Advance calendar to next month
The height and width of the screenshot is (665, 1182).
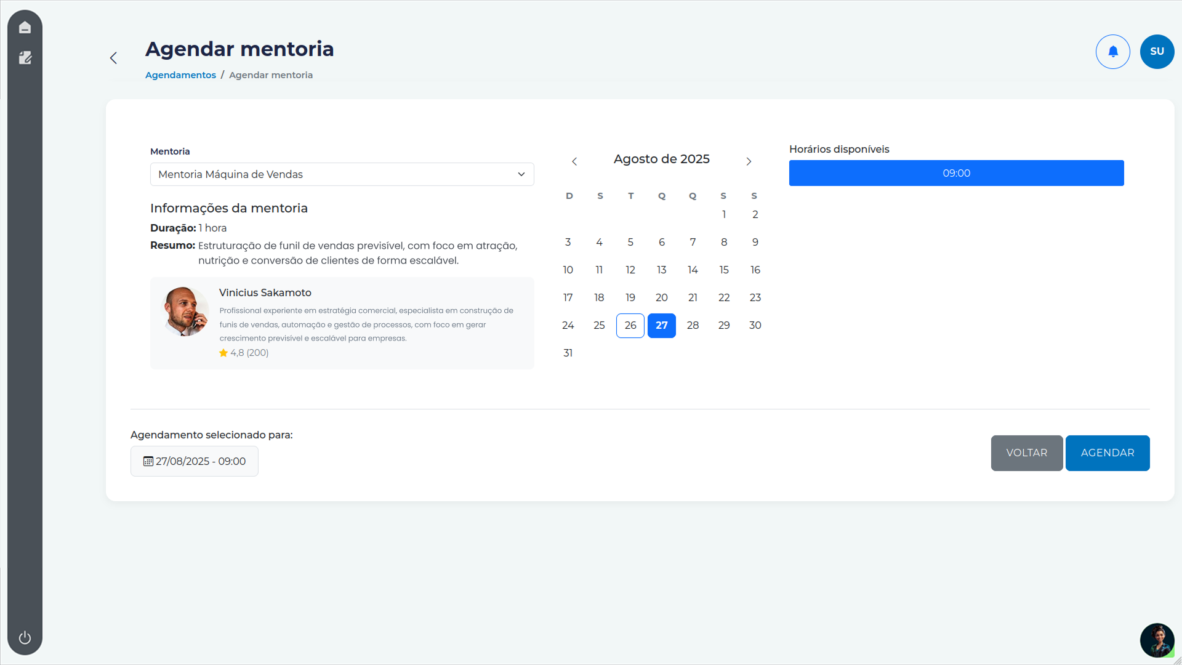[749, 161]
